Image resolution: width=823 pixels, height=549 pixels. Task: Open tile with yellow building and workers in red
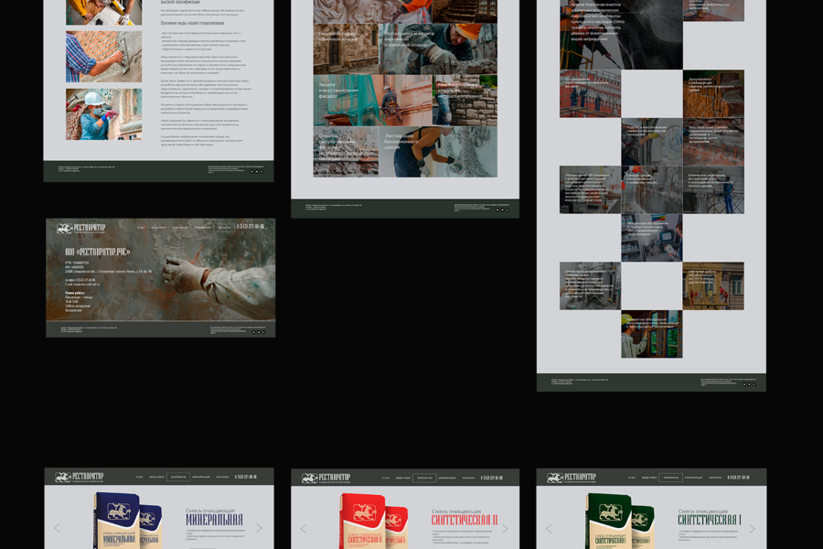point(713,285)
